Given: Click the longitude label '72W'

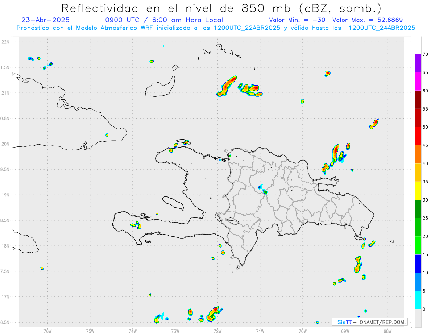Looking at the screenshot, I should pyautogui.click(x=217, y=331).
